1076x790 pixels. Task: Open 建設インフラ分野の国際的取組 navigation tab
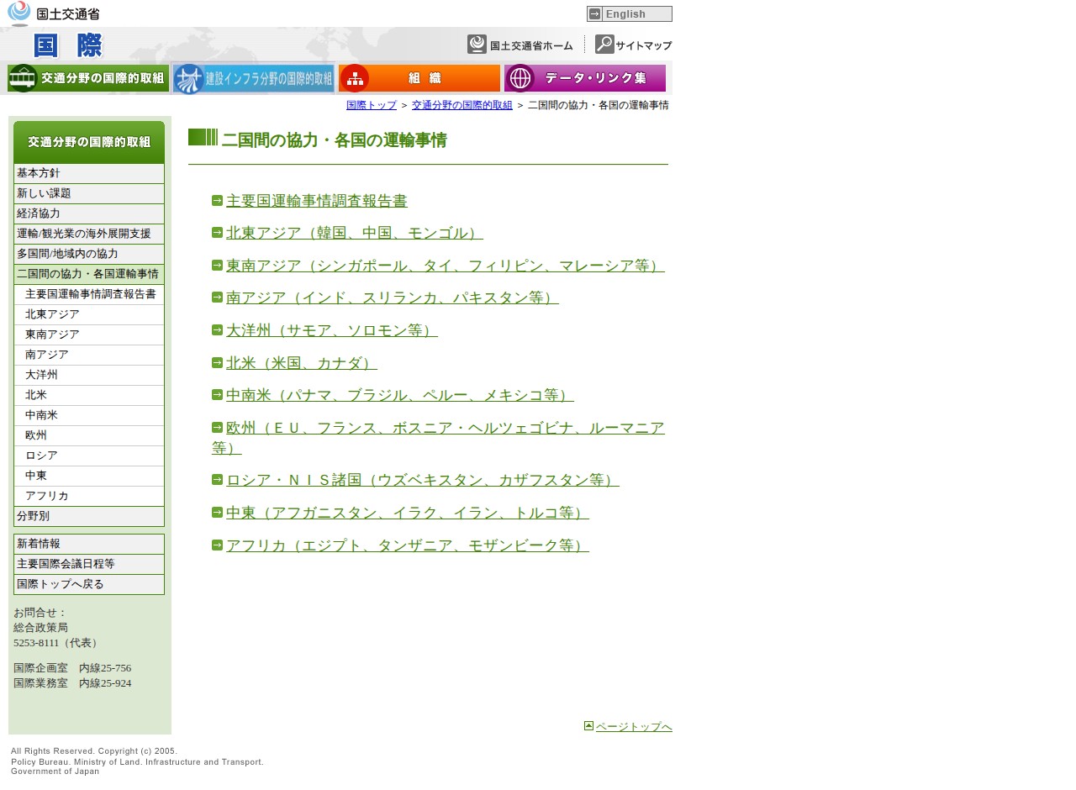coord(254,78)
